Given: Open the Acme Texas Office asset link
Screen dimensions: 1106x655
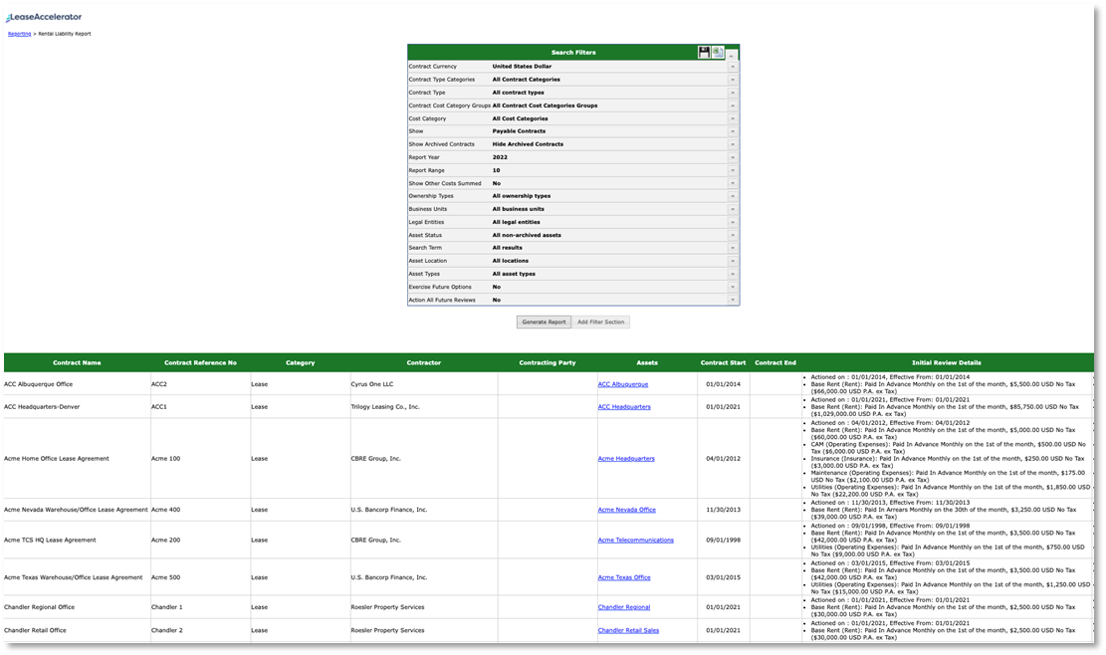Looking at the screenshot, I should 624,577.
